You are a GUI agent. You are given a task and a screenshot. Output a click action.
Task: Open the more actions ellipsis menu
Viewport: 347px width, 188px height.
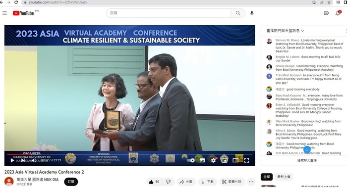click(251, 182)
